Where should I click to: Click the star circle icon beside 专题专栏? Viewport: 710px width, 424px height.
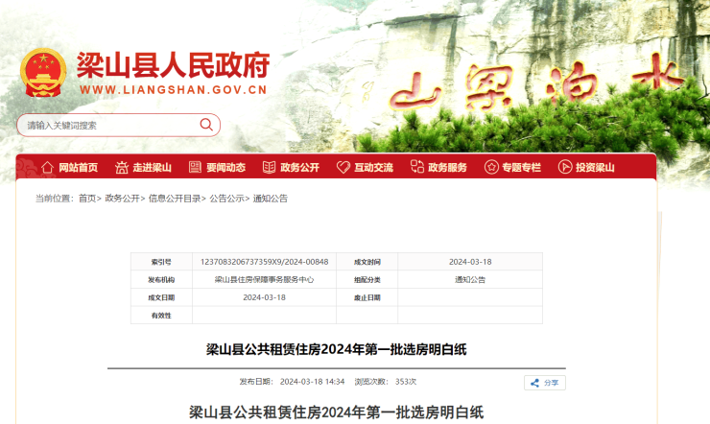[491, 167]
